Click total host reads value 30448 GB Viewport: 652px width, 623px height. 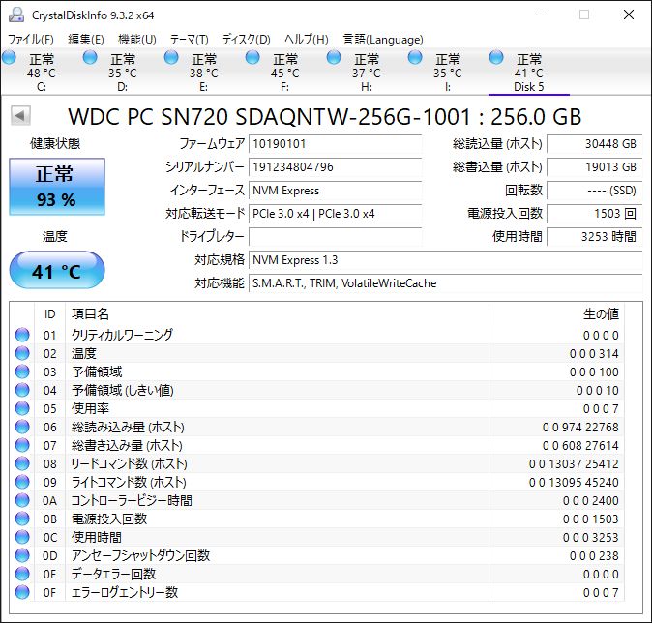click(595, 144)
